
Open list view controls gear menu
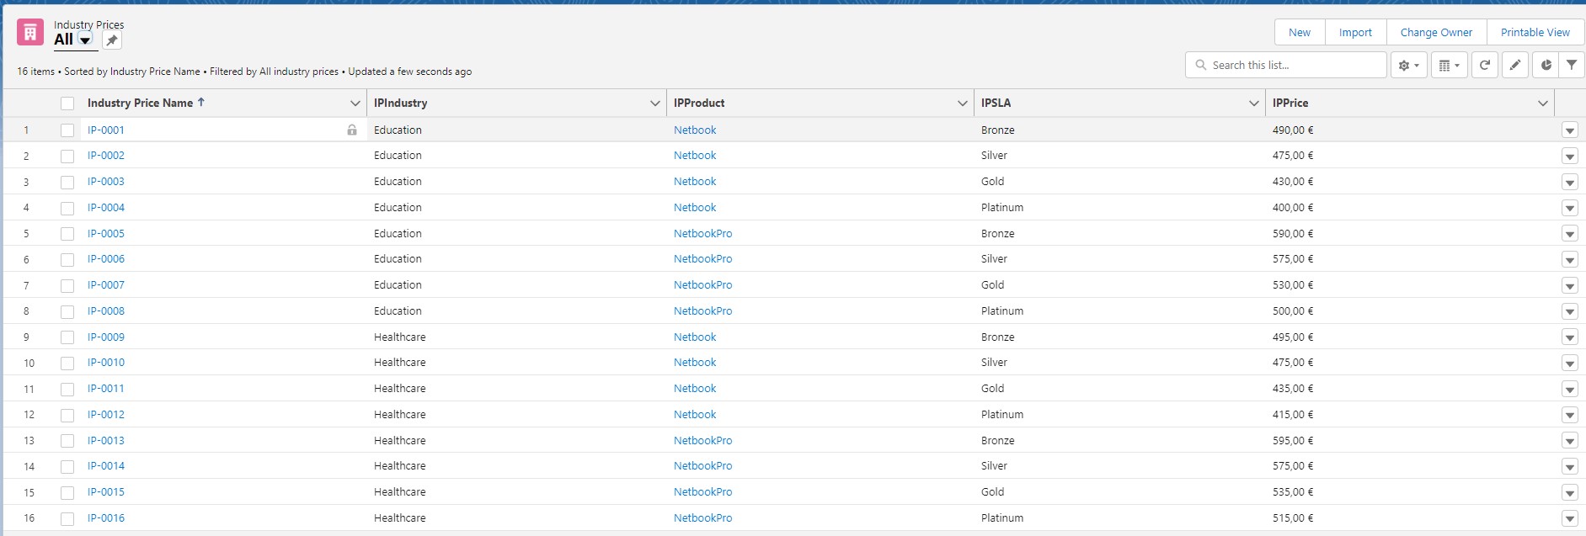tap(1408, 66)
